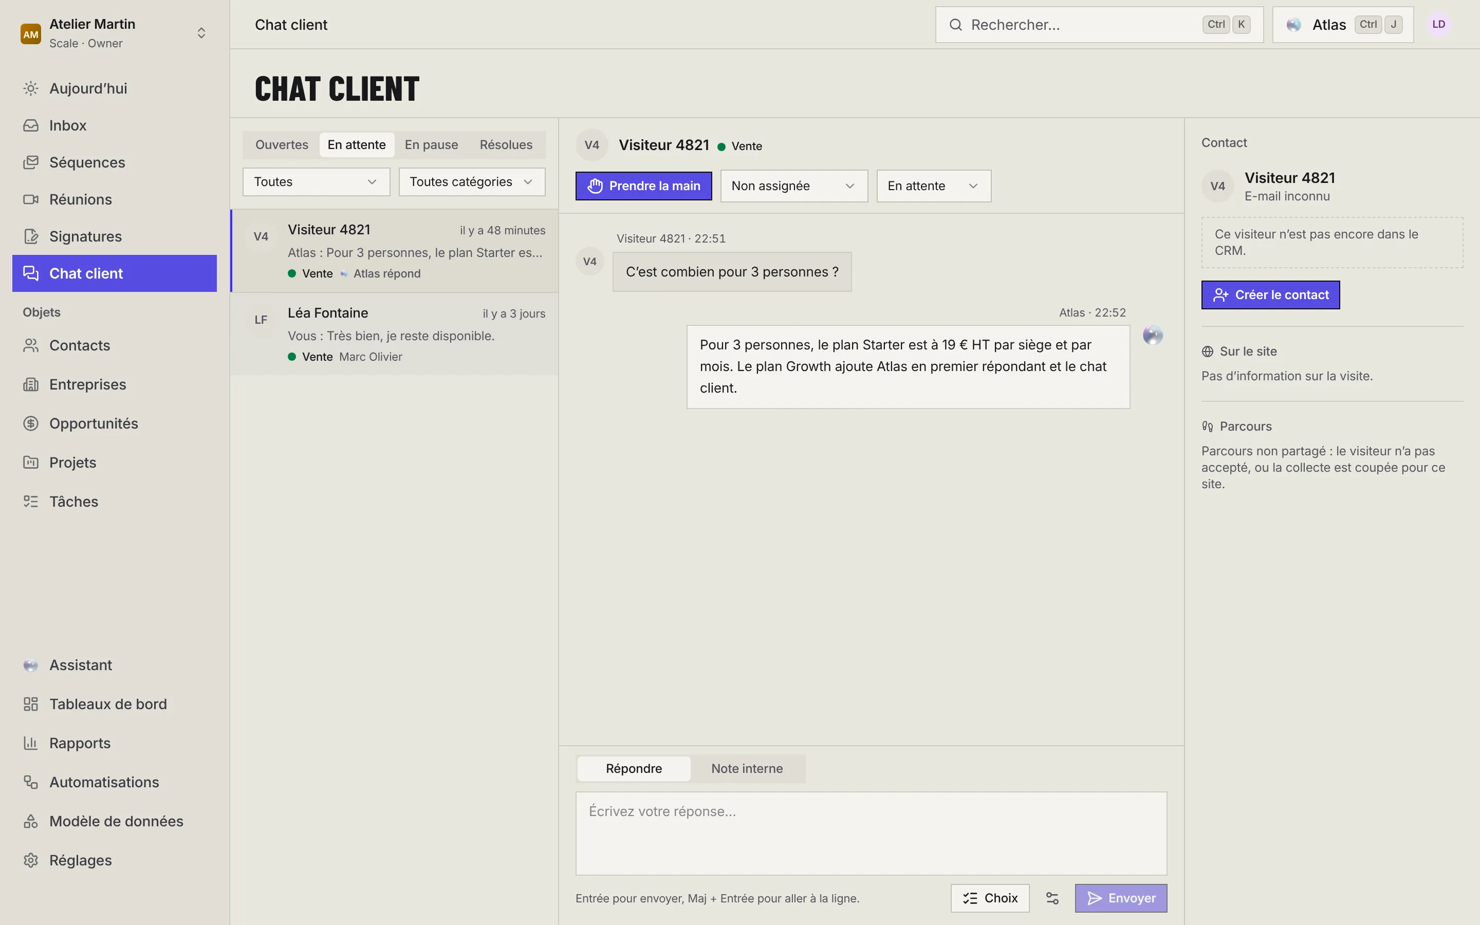The image size is (1480, 925).
Task: Open Modèle de données
Action: coord(115,821)
